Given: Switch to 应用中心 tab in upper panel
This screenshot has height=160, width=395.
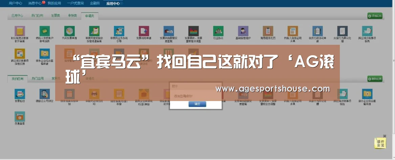Looking at the screenshot, I should (17, 15).
